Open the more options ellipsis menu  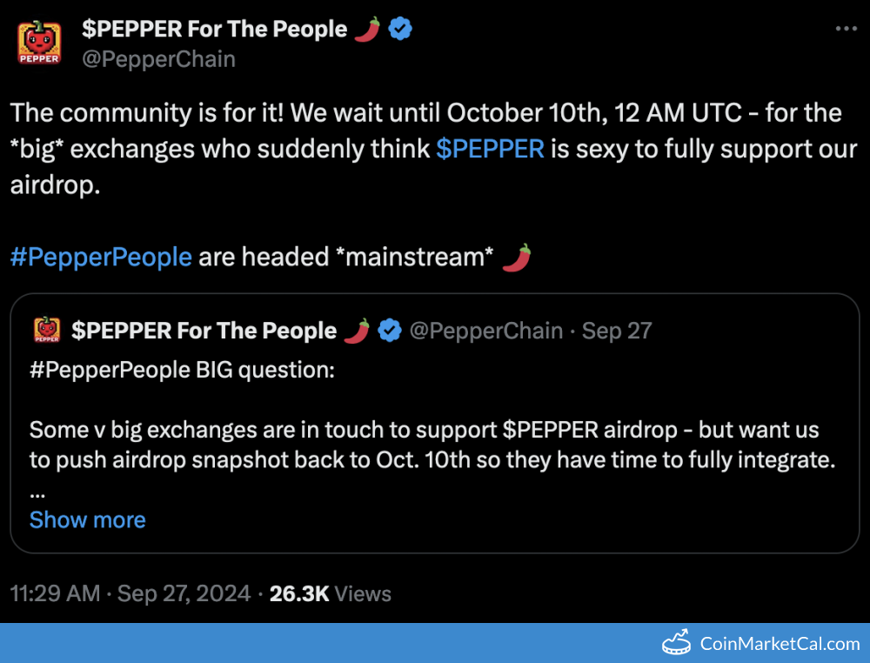point(847,29)
